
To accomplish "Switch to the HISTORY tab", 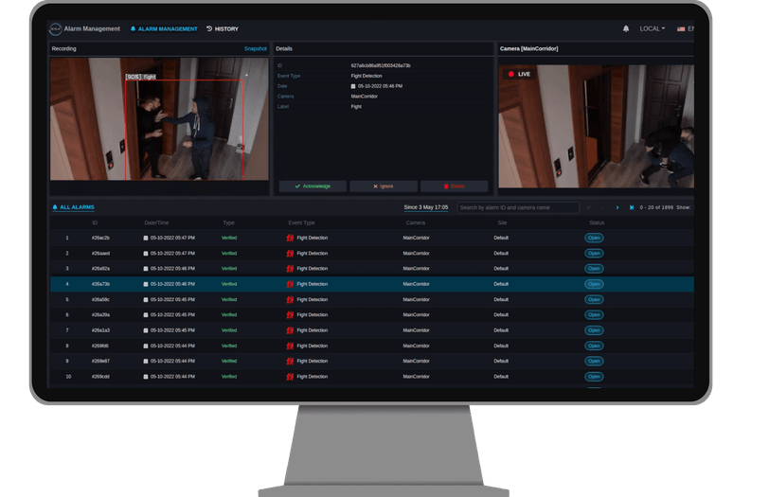I will point(223,29).
